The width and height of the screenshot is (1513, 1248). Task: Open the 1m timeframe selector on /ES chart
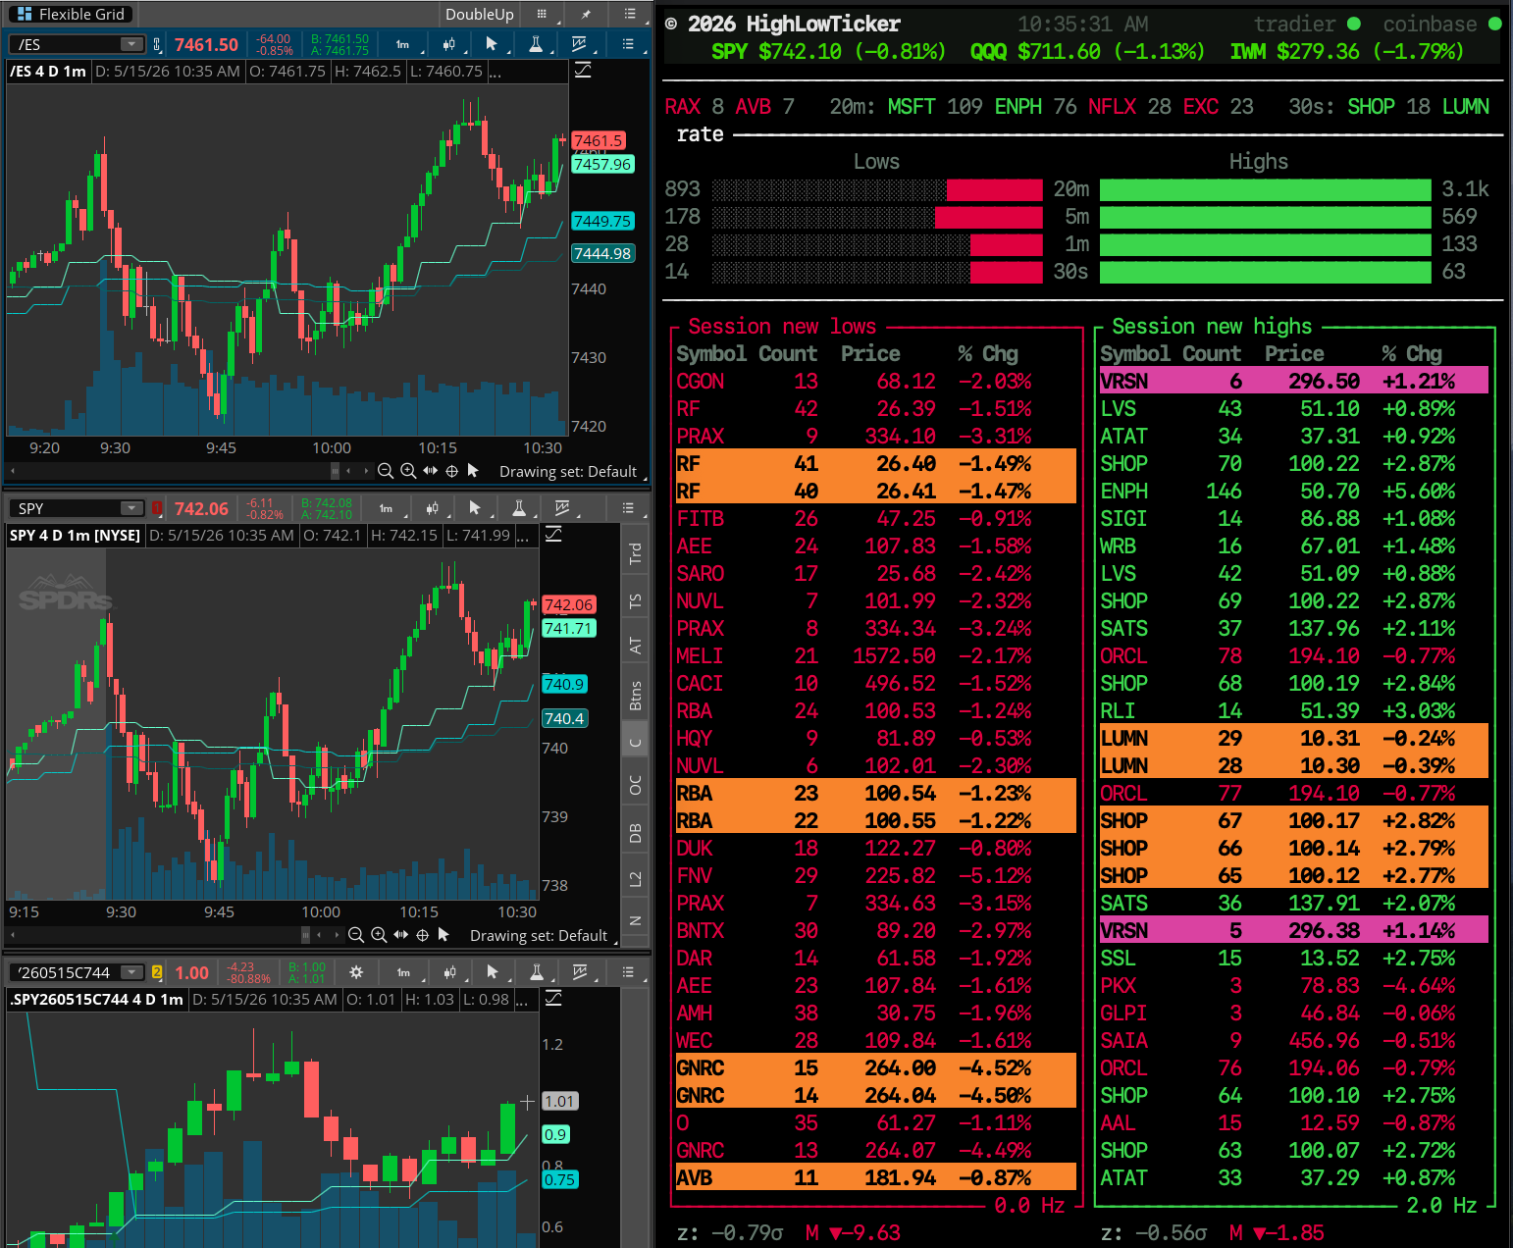pos(404,44)
